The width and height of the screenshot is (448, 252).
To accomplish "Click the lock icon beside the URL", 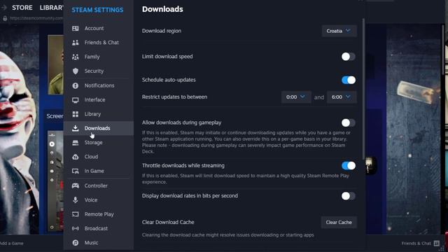I will [x=5, y=18].
